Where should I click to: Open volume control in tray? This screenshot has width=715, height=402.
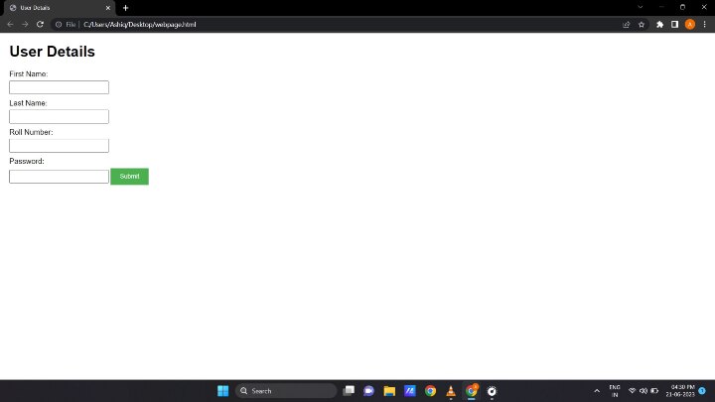click(x=643, y=391)
